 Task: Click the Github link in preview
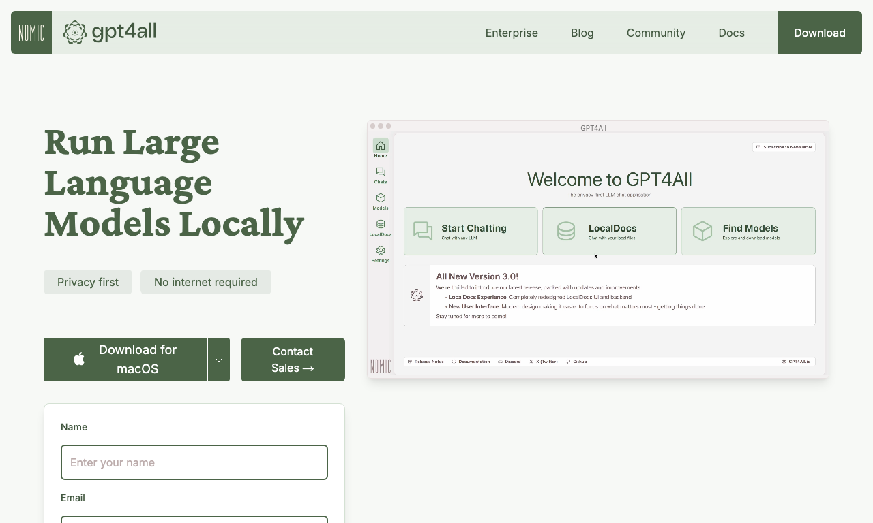(x=576, y=362)
